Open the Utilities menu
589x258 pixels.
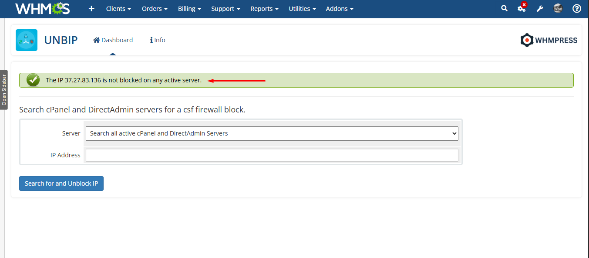point(302,9)
